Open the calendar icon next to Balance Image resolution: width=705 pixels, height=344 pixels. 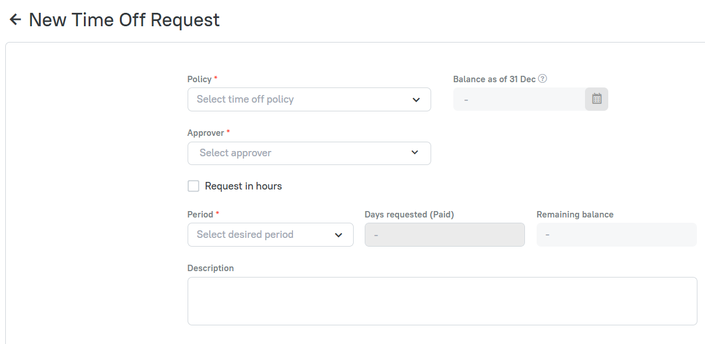pyautogui.click(x=597, y=99)
